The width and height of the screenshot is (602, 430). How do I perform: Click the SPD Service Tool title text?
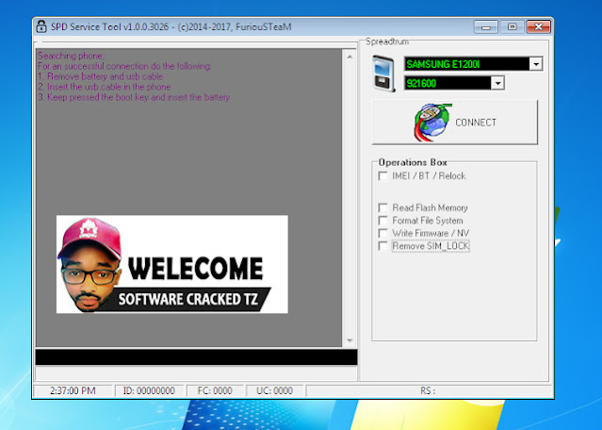171,27
